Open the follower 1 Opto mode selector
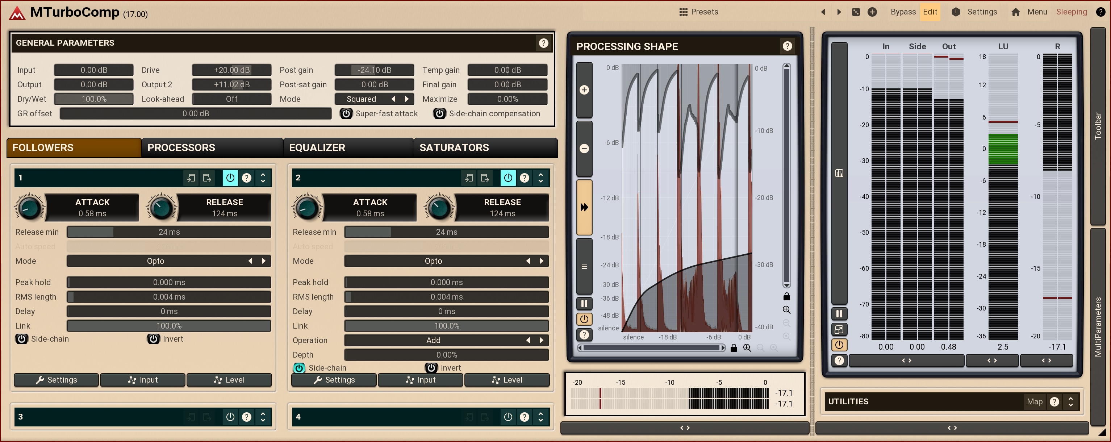 coord(156,261)
